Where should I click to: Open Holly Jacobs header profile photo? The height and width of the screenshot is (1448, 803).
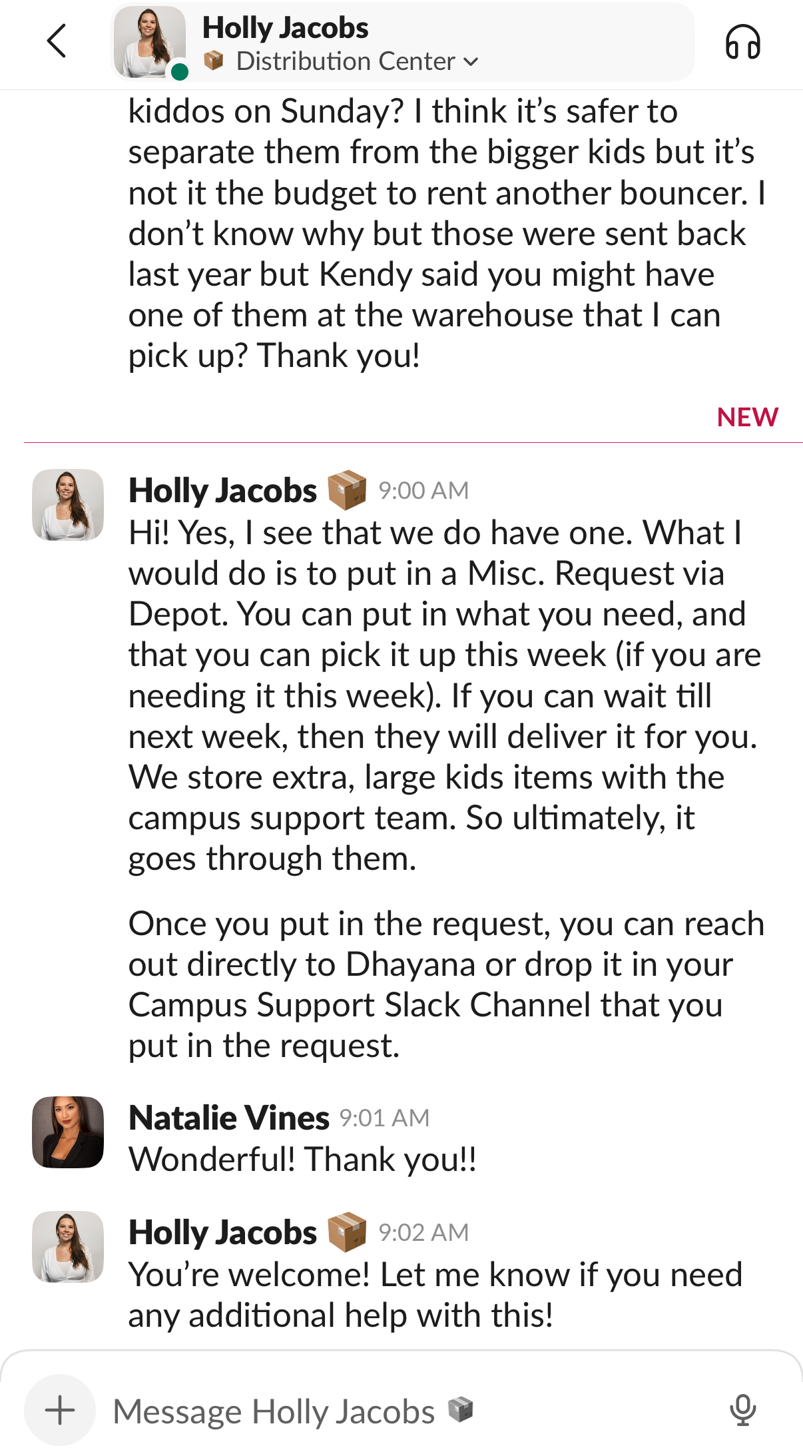coord(149,41)
